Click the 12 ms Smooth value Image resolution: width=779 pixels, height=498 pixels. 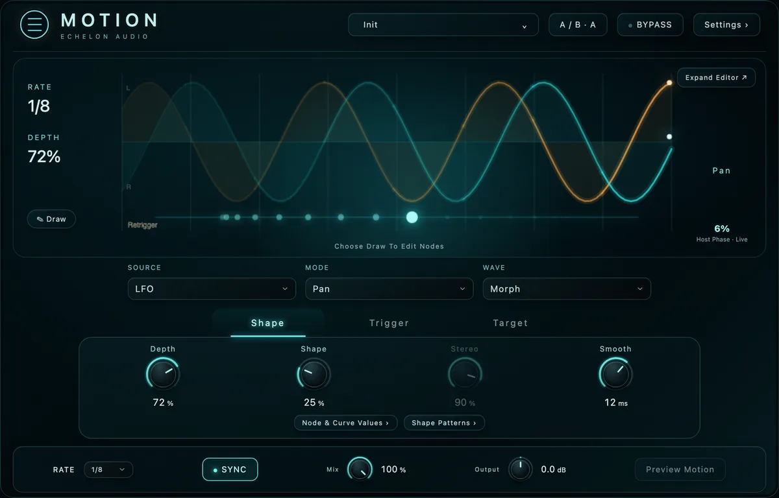coord(615,403)
